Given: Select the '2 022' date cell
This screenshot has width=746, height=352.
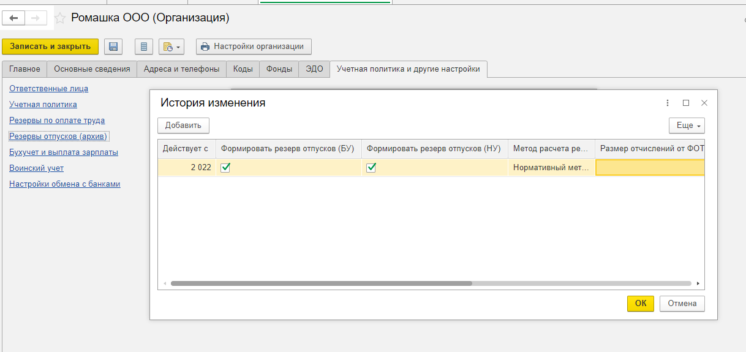Looking at the screenshot, I should tap(187, 168).
